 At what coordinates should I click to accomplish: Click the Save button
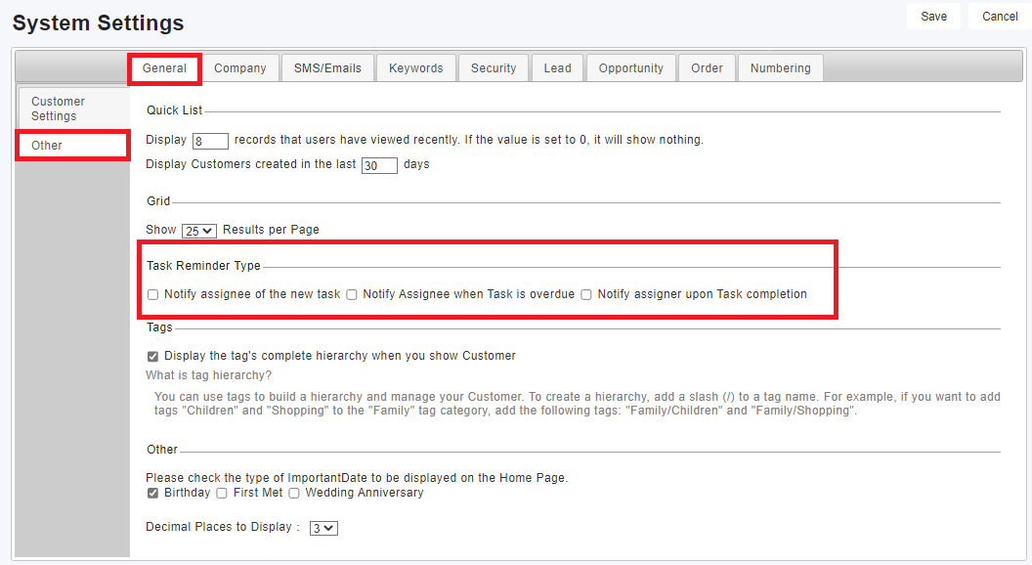[x=933, y=17]
